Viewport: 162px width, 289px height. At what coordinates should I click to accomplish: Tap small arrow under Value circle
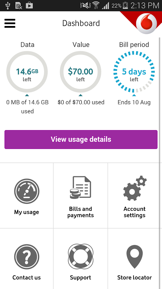coord(80,95)
